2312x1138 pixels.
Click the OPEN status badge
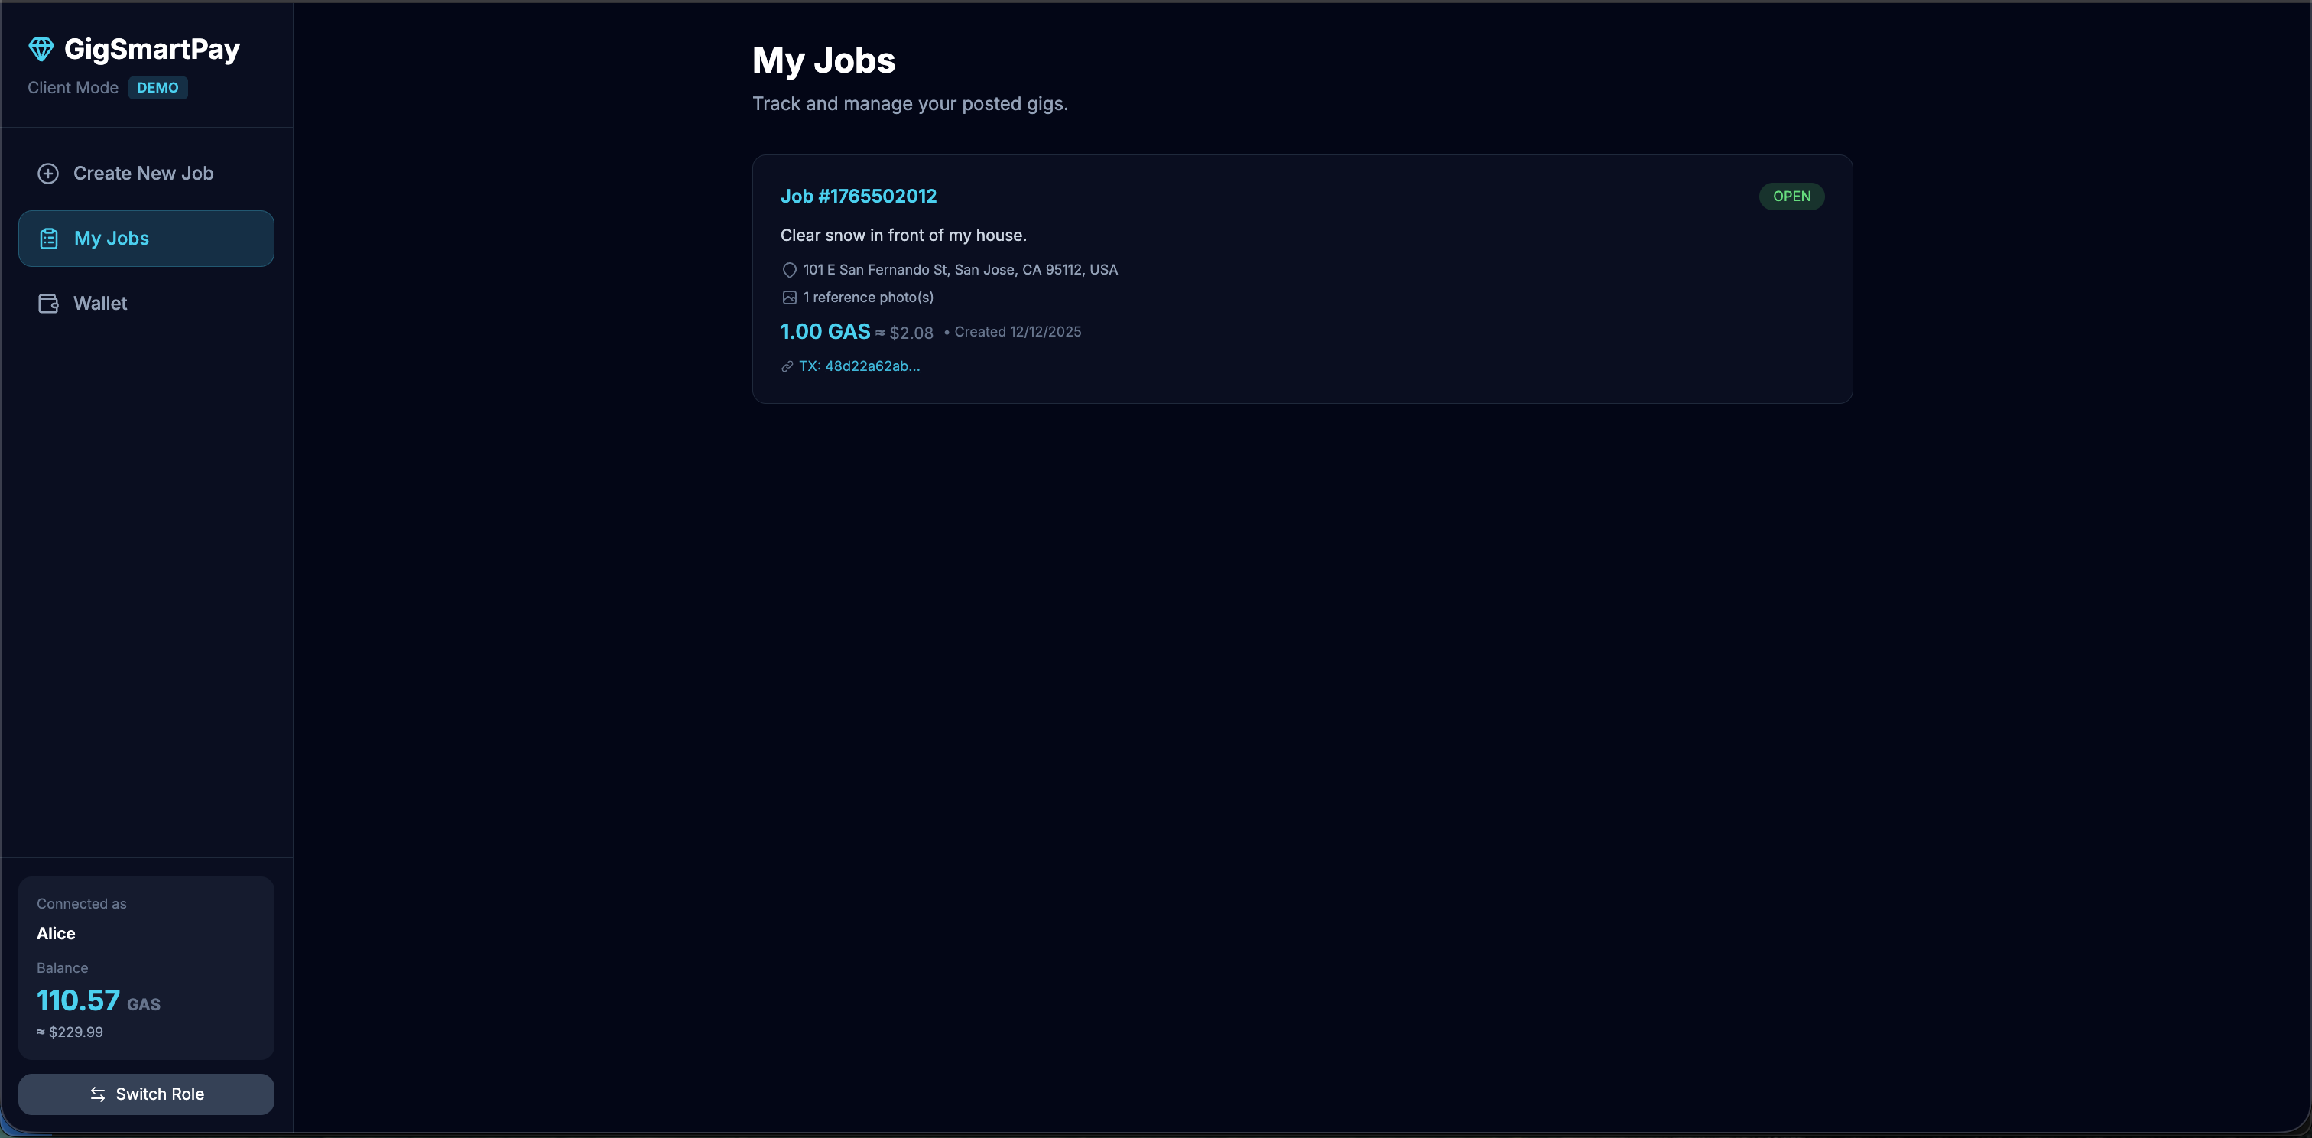point(1791,197)
